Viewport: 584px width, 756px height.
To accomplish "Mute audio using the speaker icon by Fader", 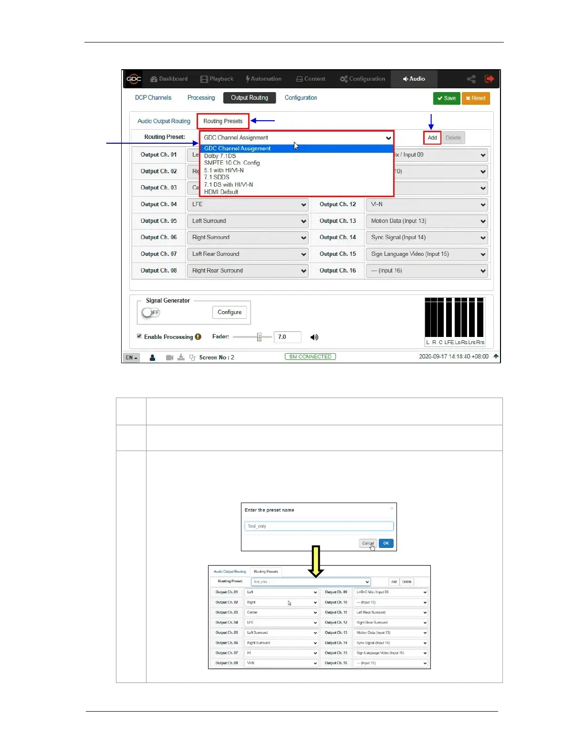I will pos(314,337).
